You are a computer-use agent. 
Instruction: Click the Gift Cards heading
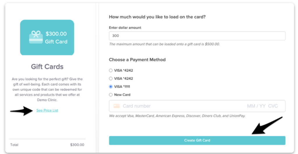(x=47, y=67)
